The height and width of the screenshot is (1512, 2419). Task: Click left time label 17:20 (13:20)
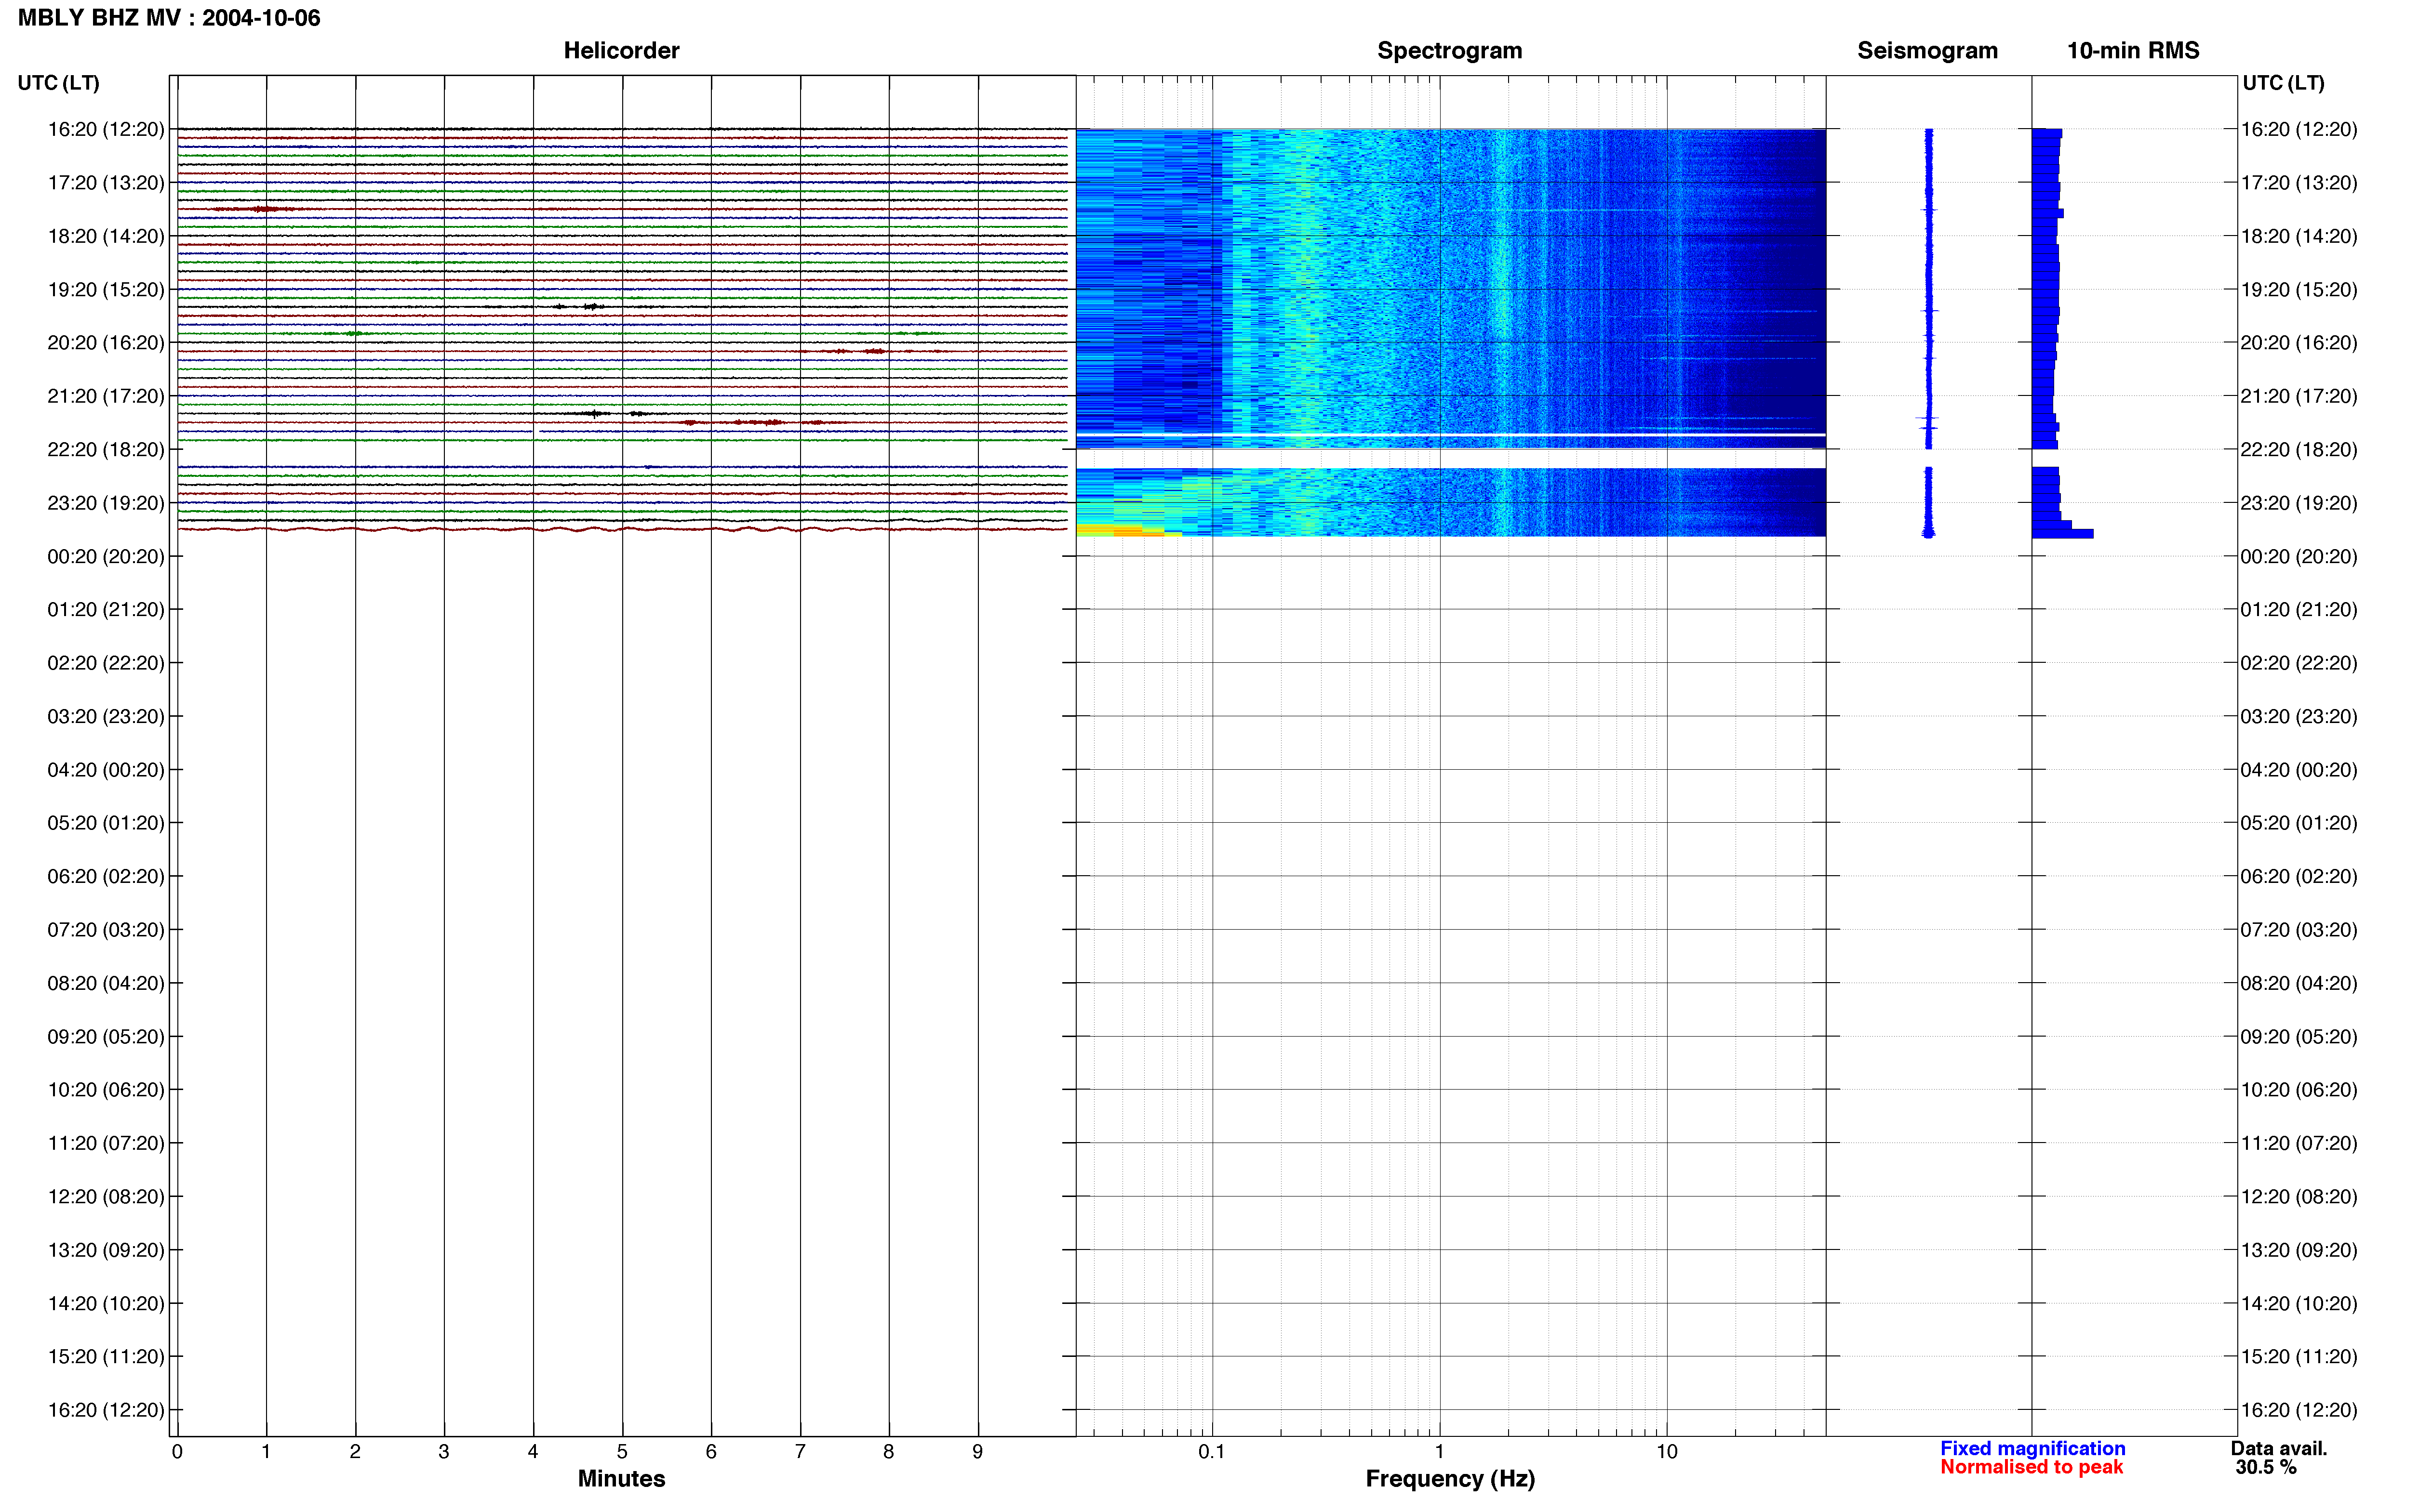pos(106,183)
